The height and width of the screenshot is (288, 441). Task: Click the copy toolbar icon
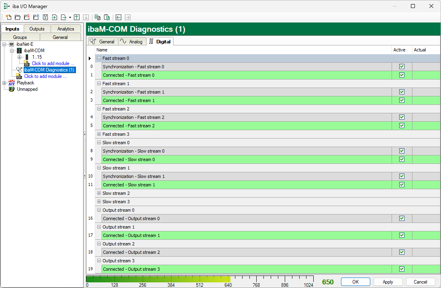(x=98, y=17)
